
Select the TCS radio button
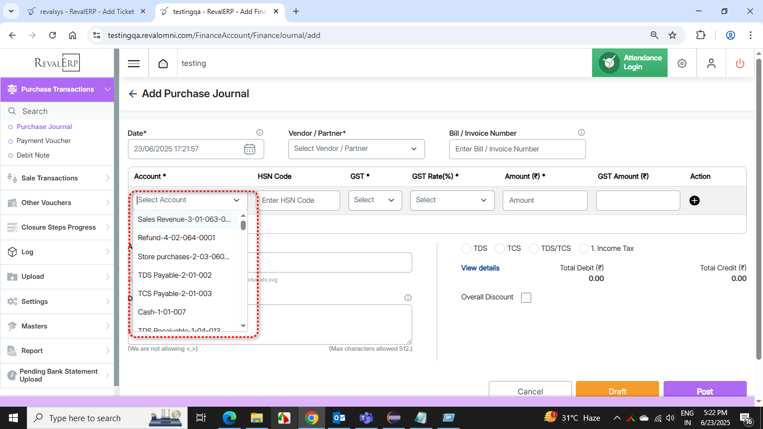tap(500, 249)
